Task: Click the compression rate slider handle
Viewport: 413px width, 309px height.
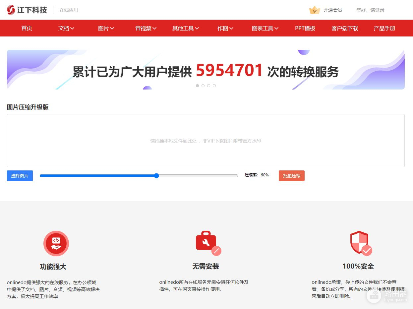Action: 156,176
